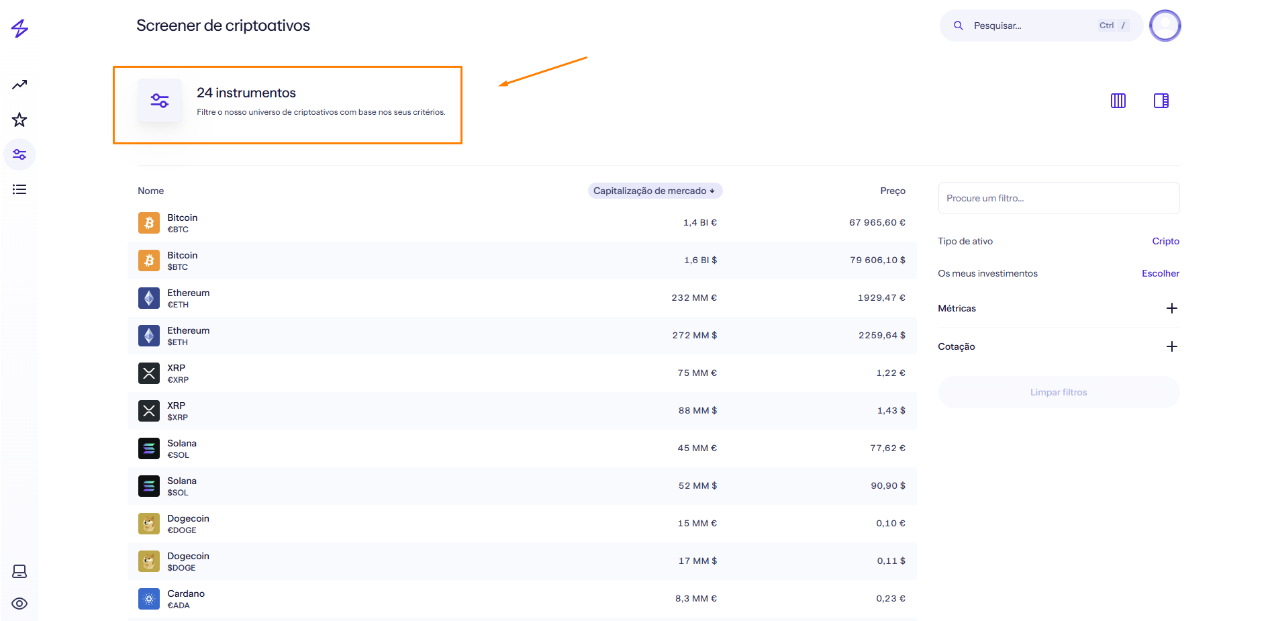Click the Bitcoin €BTC logo icon
The image size is (1272, 621).
pyautogui.click(x=149, y=223)
